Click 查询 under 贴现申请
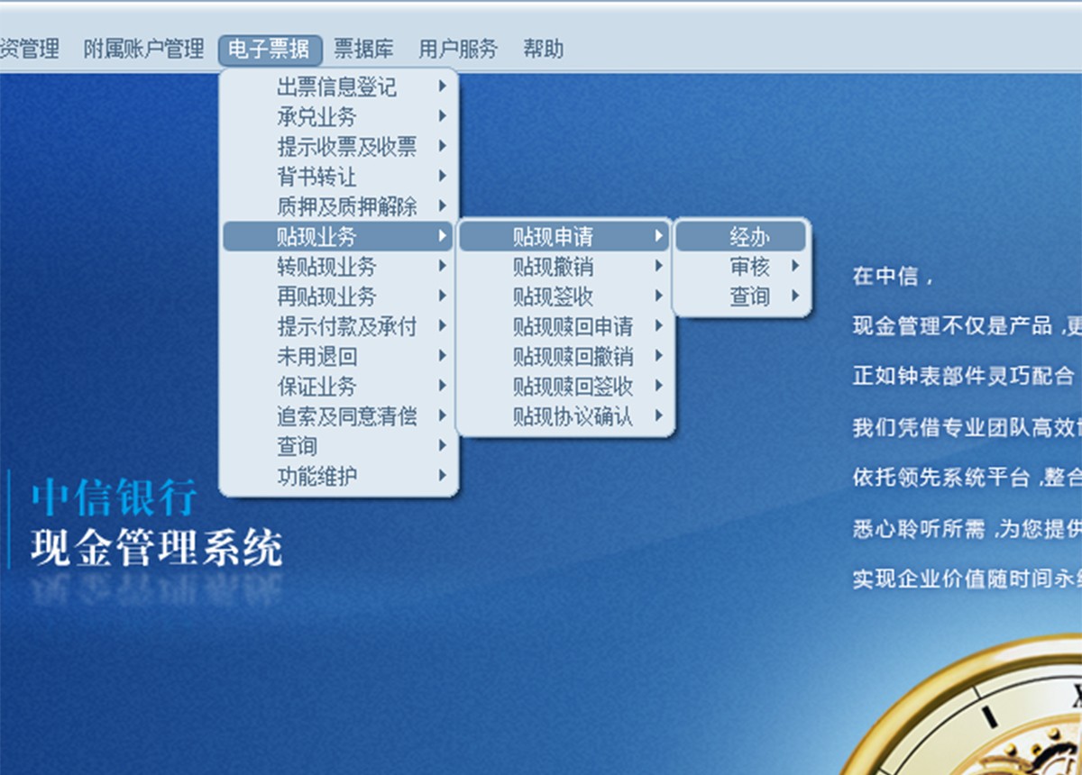This screenshot has width=1082, height=775. tap(740, 296)
